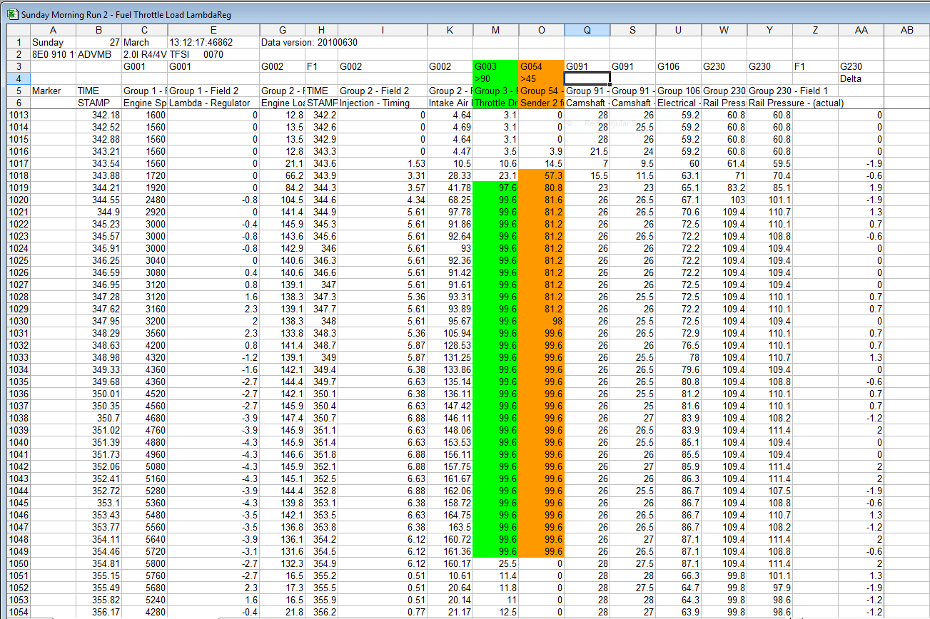Click the intake air 164.75 cell

coord(450,515)
